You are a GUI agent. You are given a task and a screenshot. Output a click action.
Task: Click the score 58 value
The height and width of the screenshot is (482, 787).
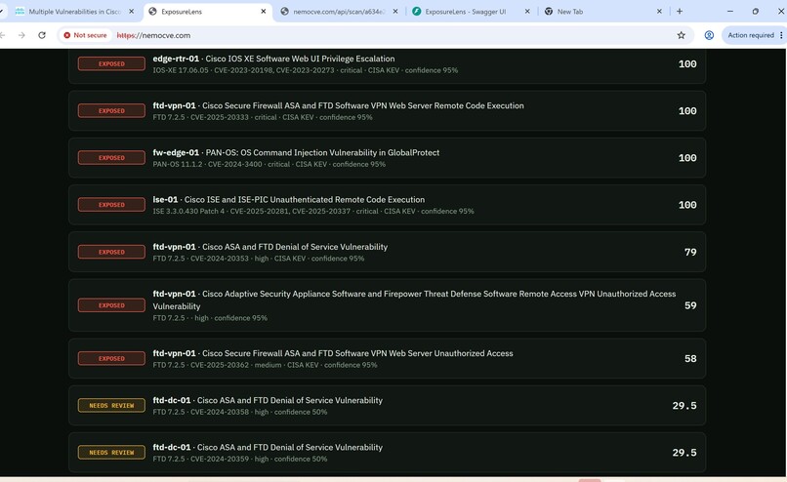click(x=690, y=359)
